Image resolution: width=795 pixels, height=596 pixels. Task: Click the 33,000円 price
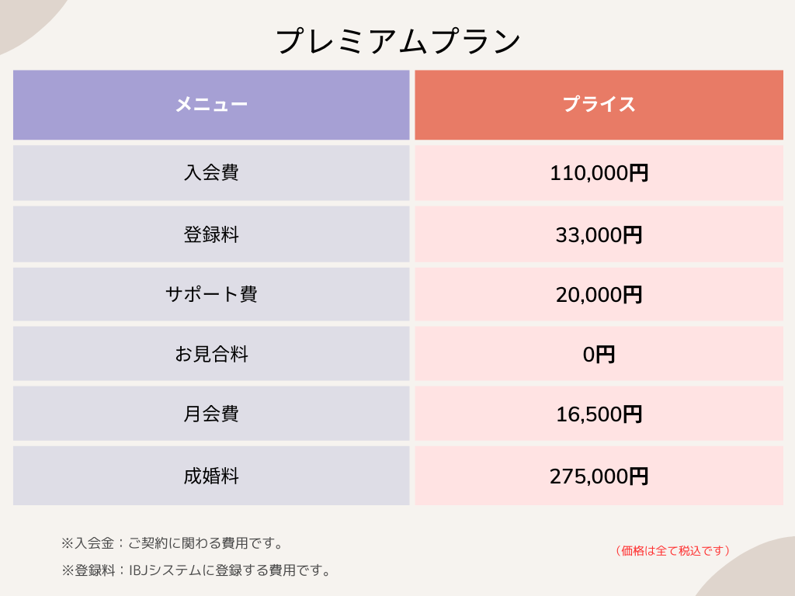click(x=599, y=234)
